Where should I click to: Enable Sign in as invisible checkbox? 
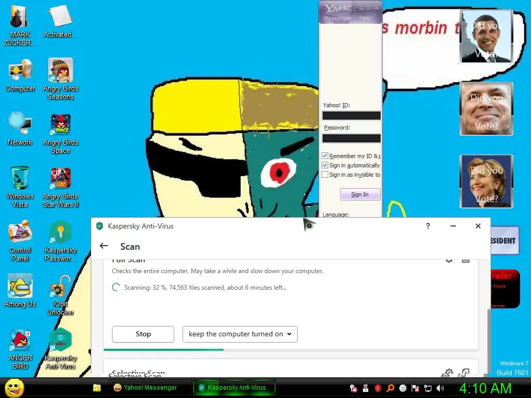(x=325, y=175)
